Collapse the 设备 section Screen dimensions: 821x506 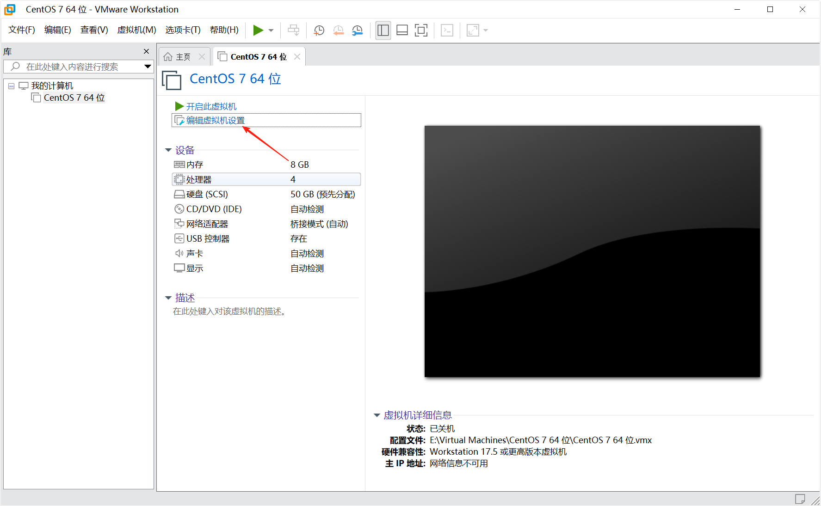point(168,150)
